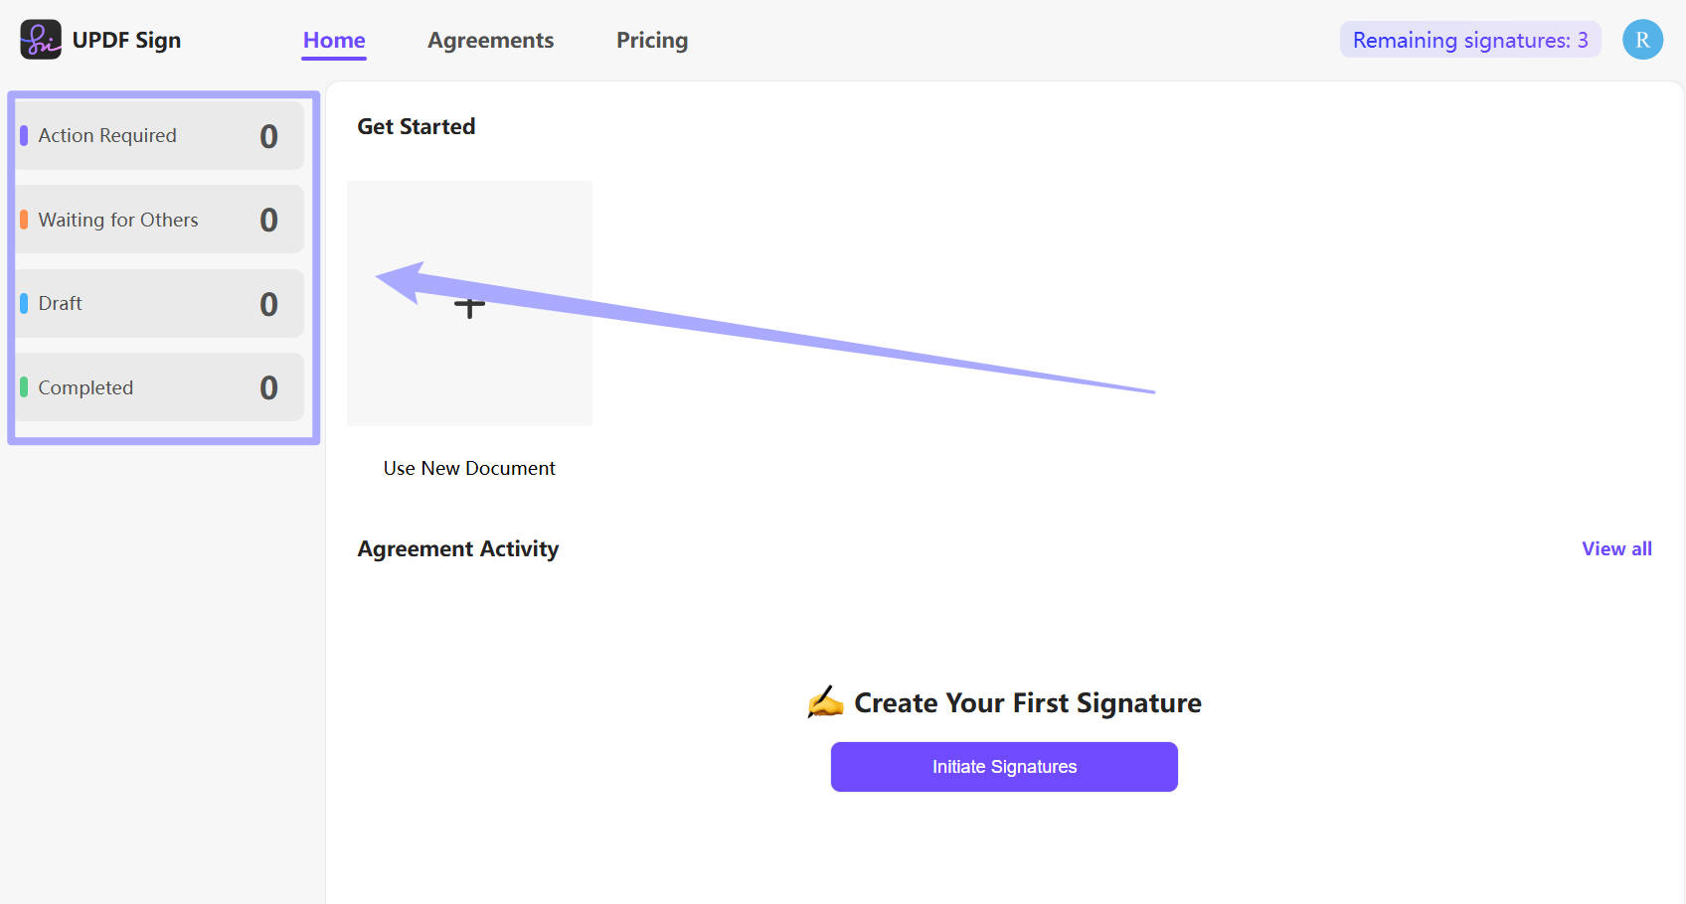Click the signing hand emoji near Create Your First Signature
The height and width of the screenshot is (904, 1686).
[826, 702]
